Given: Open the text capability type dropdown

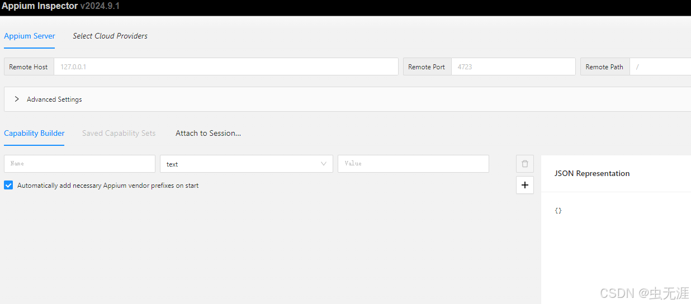Looking at the screenshot, I should (x=246, y=164).
